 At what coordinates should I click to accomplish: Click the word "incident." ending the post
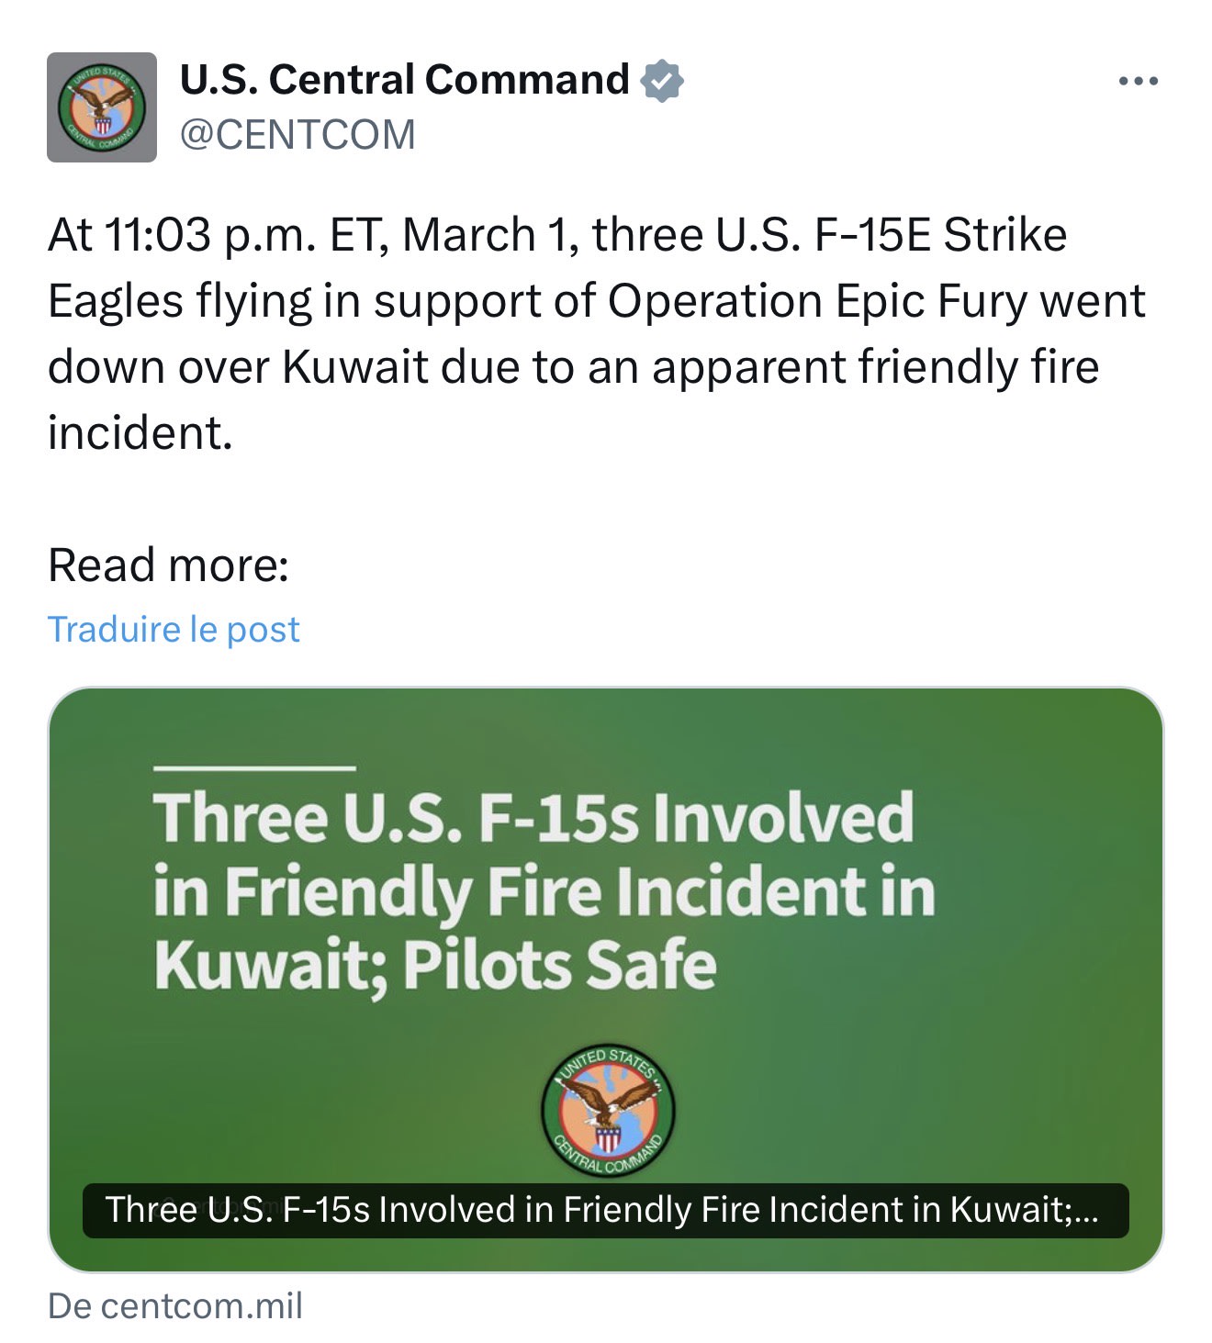[140, 433]
